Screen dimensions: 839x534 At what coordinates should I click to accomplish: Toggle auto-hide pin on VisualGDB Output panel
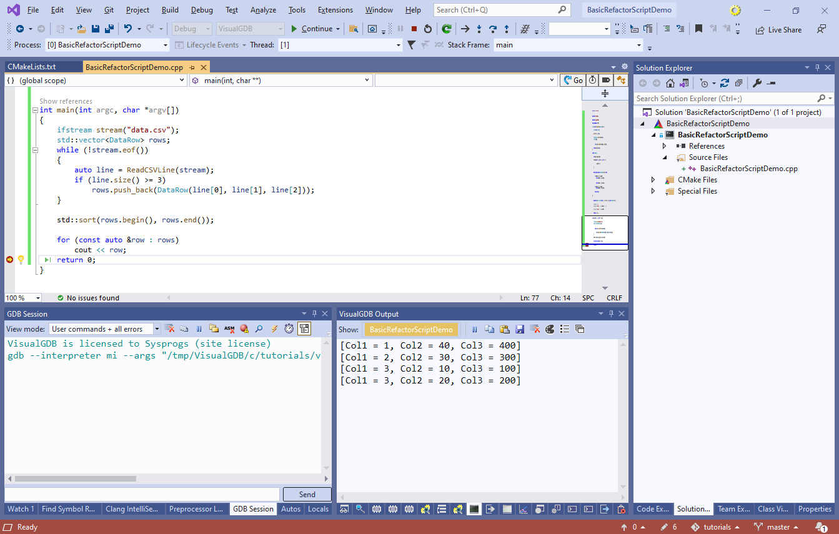pyautogui.click(x=612, y=314)
